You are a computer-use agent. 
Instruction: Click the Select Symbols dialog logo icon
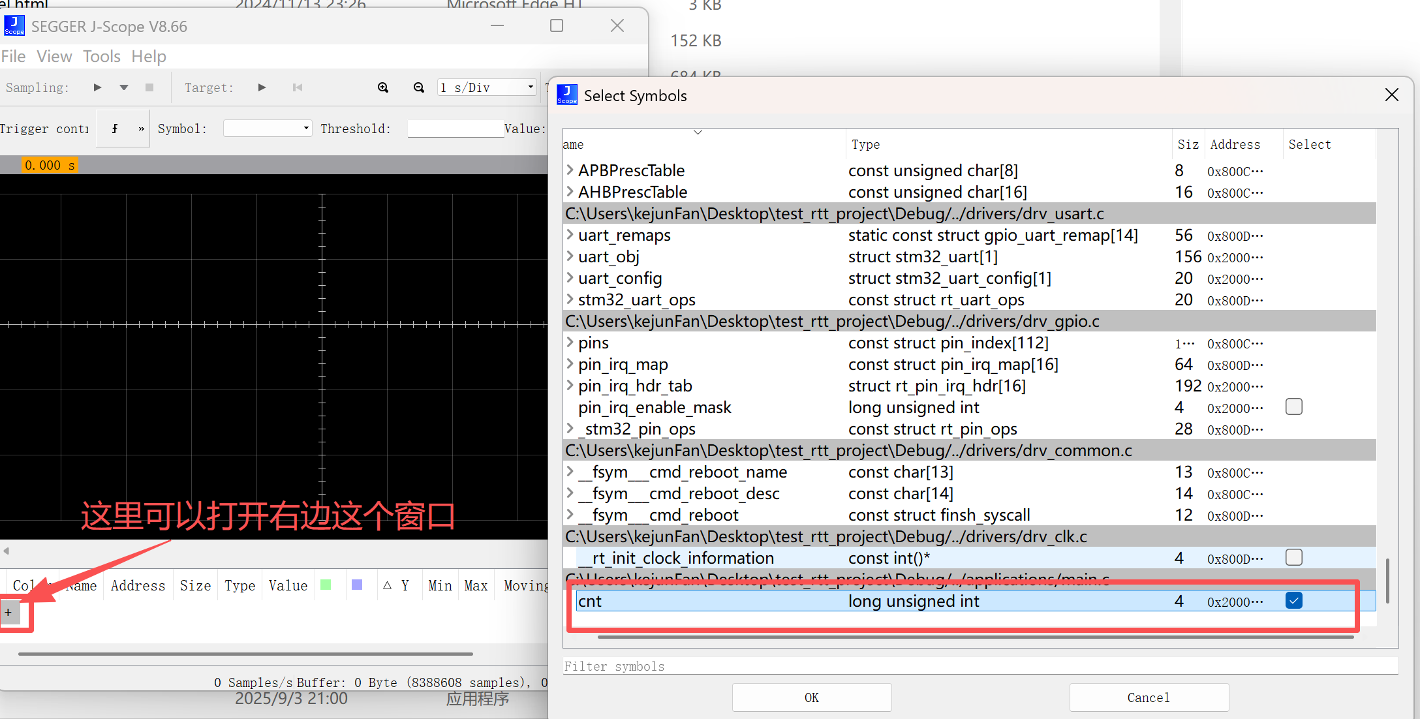click(x=567, y=95)
